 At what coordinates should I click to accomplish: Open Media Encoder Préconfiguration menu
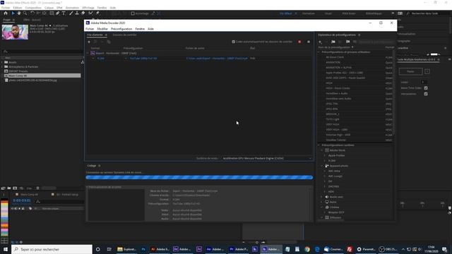[121, 29]
